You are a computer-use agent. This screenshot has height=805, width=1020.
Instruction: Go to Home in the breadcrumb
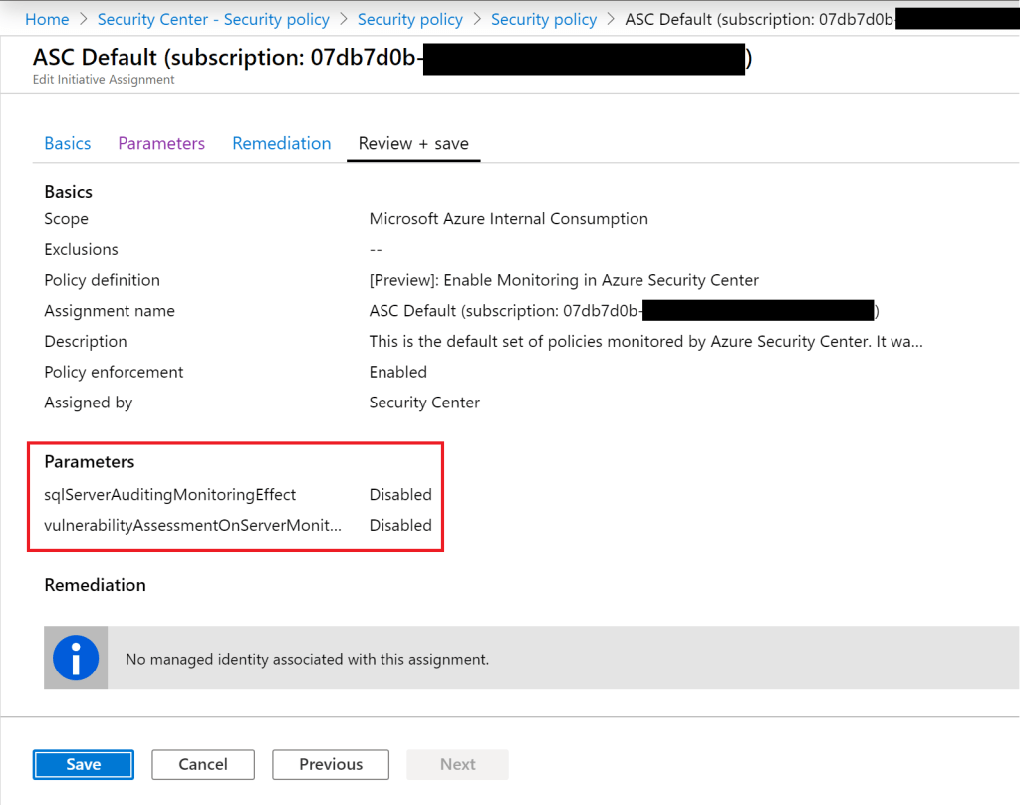[x=47, y=20]
